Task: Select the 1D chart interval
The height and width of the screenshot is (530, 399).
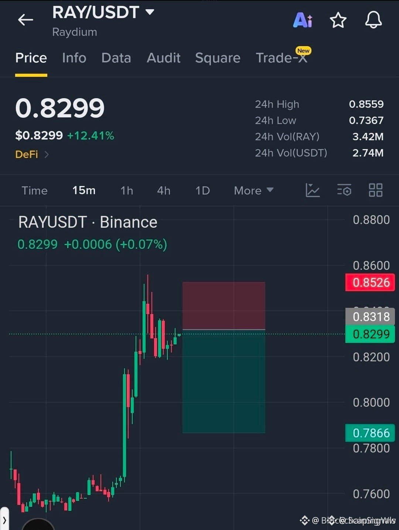Action: [x=202, y=190]
